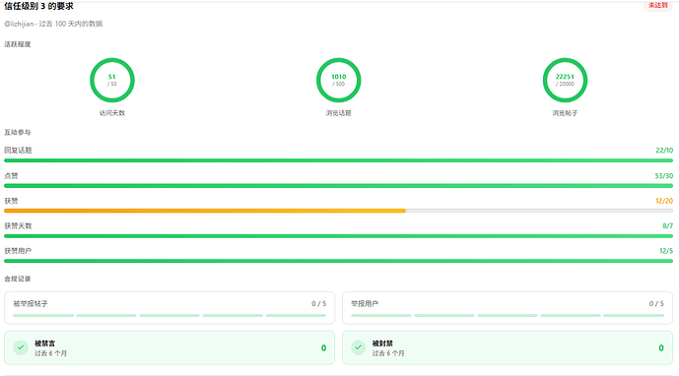This screenshot has height=376, width=679.
Task: Open the 被禁言 compliance card
Action: tap(170, 347)
